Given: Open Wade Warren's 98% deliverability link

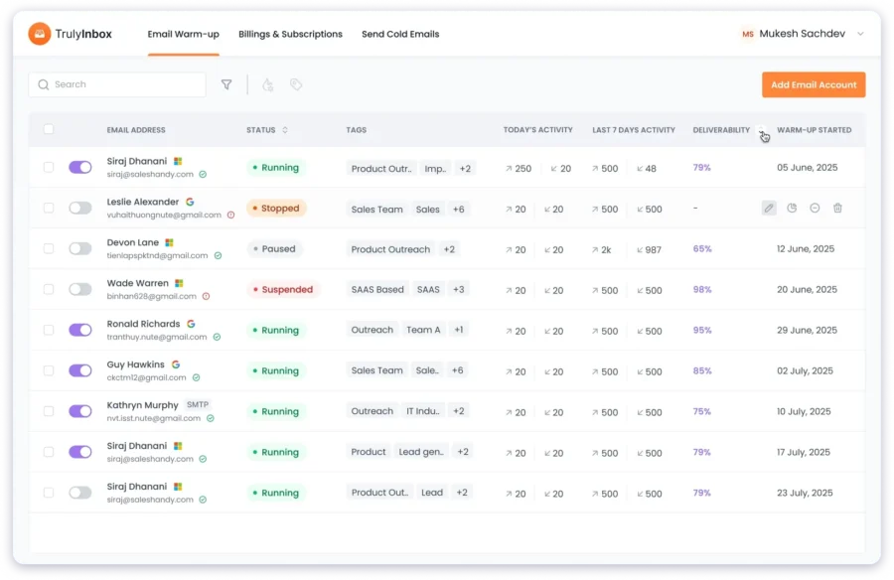Looking at the screenshot, I should 701,289.
